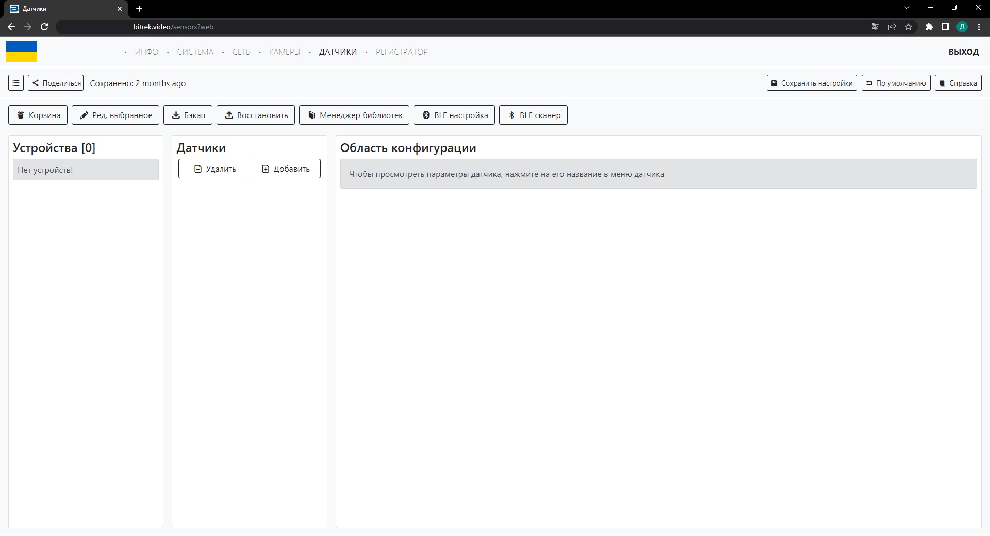Screen dimensions: 990x536
Task: Click the Восстановить restore button
Action: [256, 115]
